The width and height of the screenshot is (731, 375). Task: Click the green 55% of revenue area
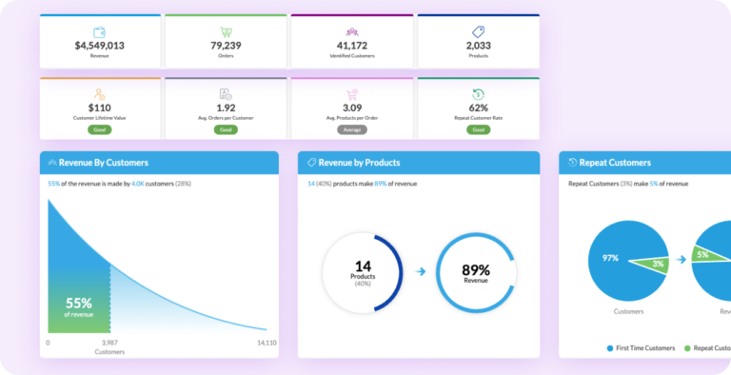(79, 306)
